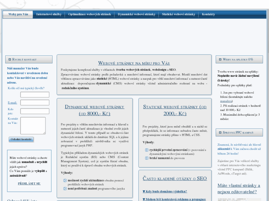Click into the Kontakt na Vás text area
This screenshot has width=269, height=201.
click(x=33, y=125)
